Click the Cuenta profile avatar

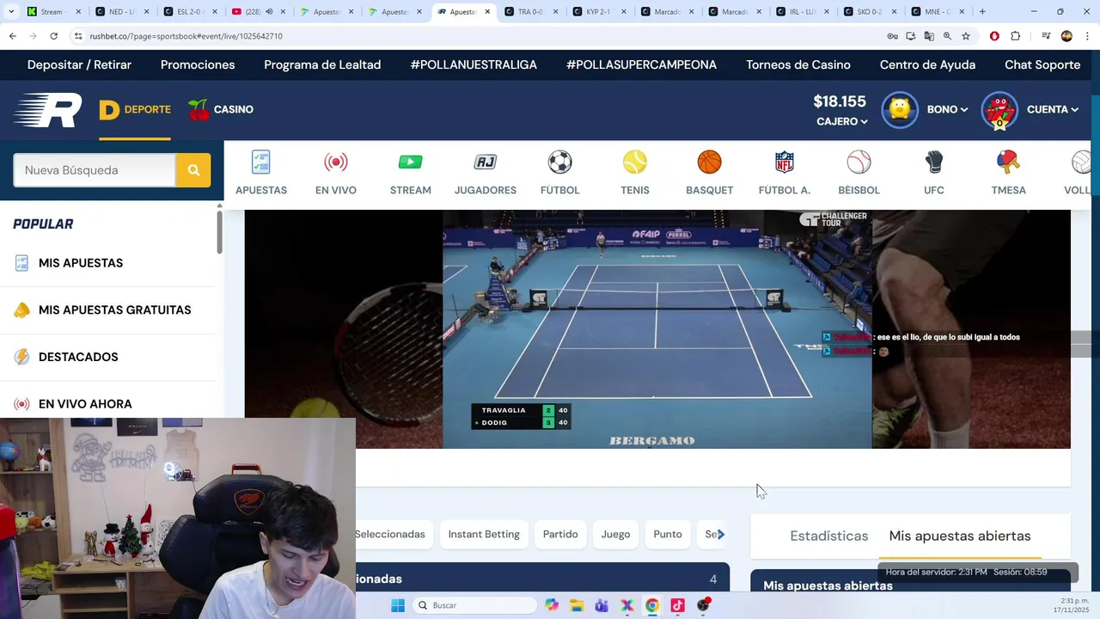coord(999,110)
